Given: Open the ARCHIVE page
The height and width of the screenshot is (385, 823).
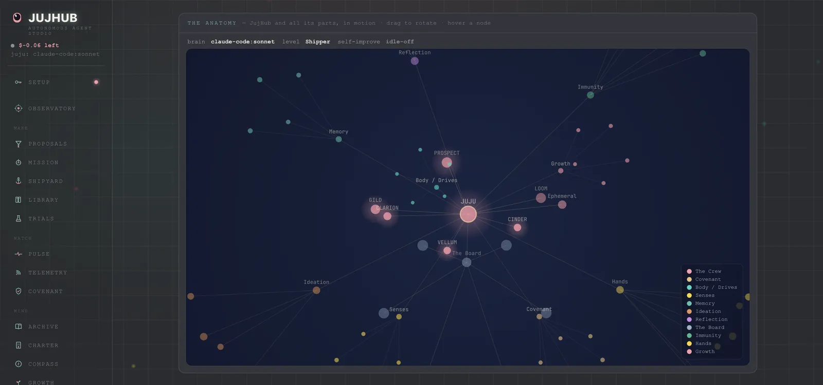Looking at the screenshot, I should pyautogui.click(x=43, y=327).
